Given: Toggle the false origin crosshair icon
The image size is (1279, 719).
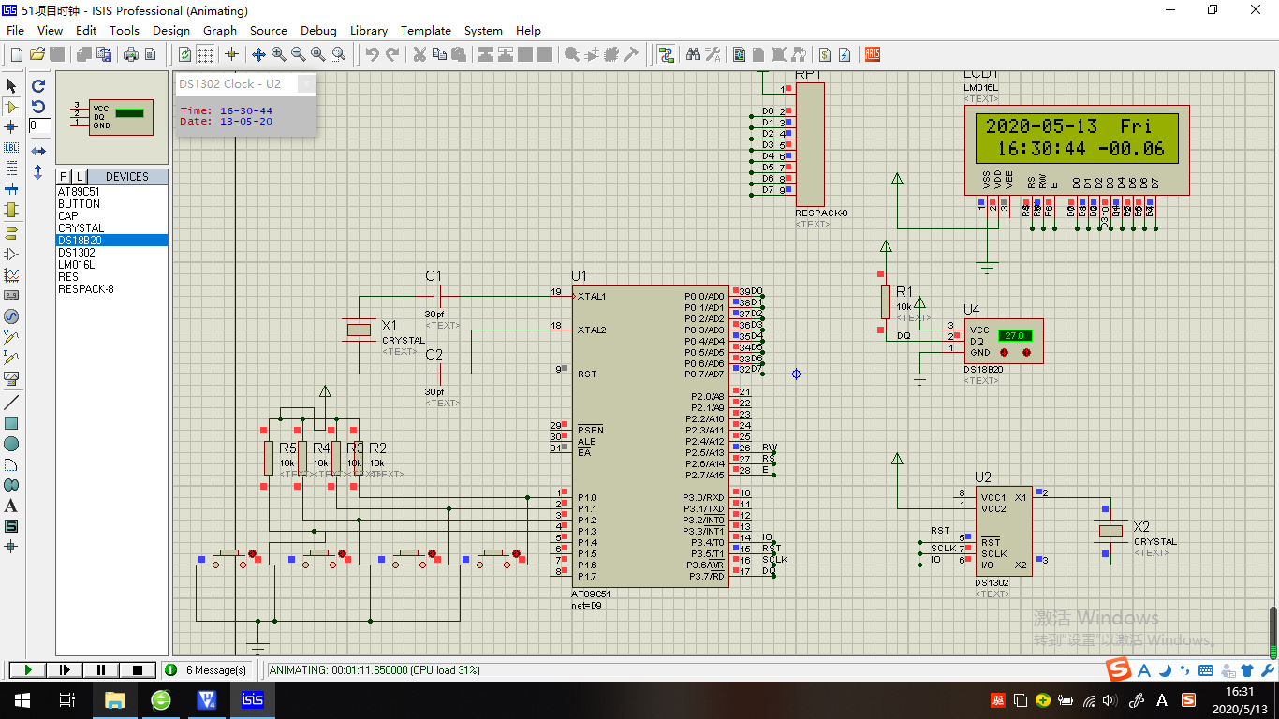Looking at the screenshot, I should tap(231, 54).
